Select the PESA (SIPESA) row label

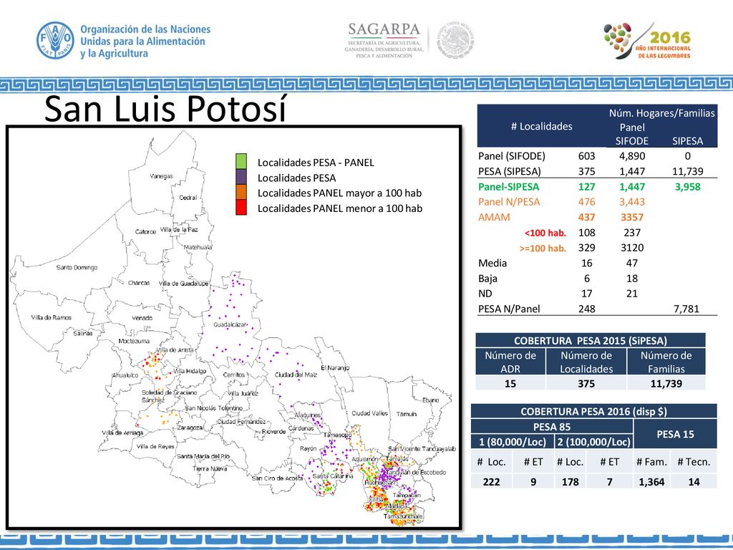point(509,172)
